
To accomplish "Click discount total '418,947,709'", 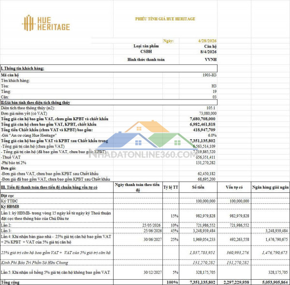I will tap(204, 130).
